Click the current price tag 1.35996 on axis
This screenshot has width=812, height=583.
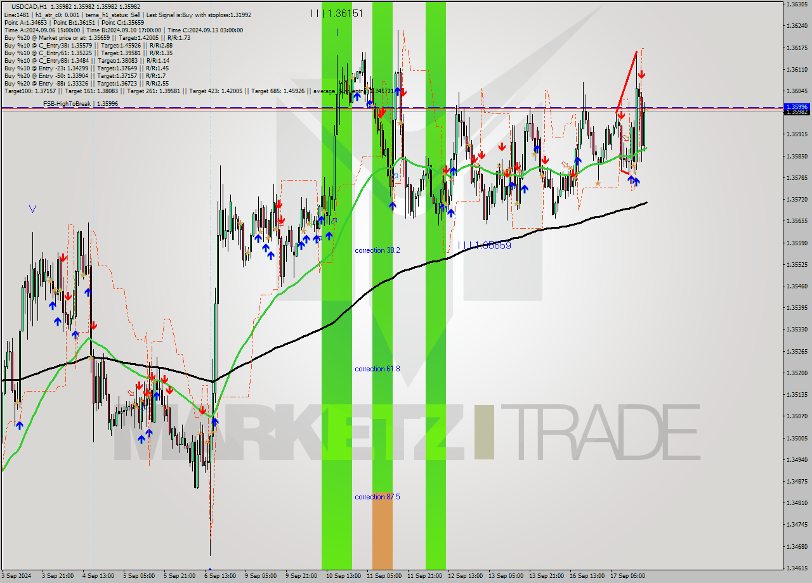click(x=797, y=106)
